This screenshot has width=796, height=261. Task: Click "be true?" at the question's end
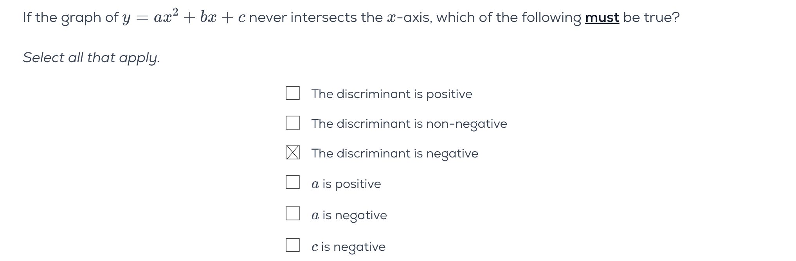click(651, 18)
